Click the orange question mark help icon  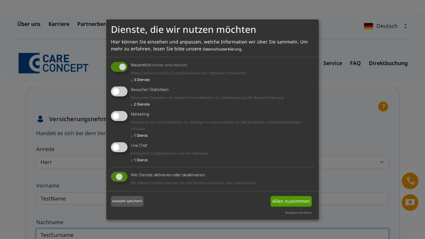[x=383, y=107]
